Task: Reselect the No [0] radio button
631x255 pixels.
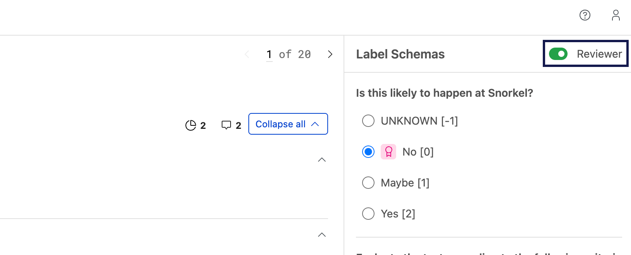Action: (368, 152)
